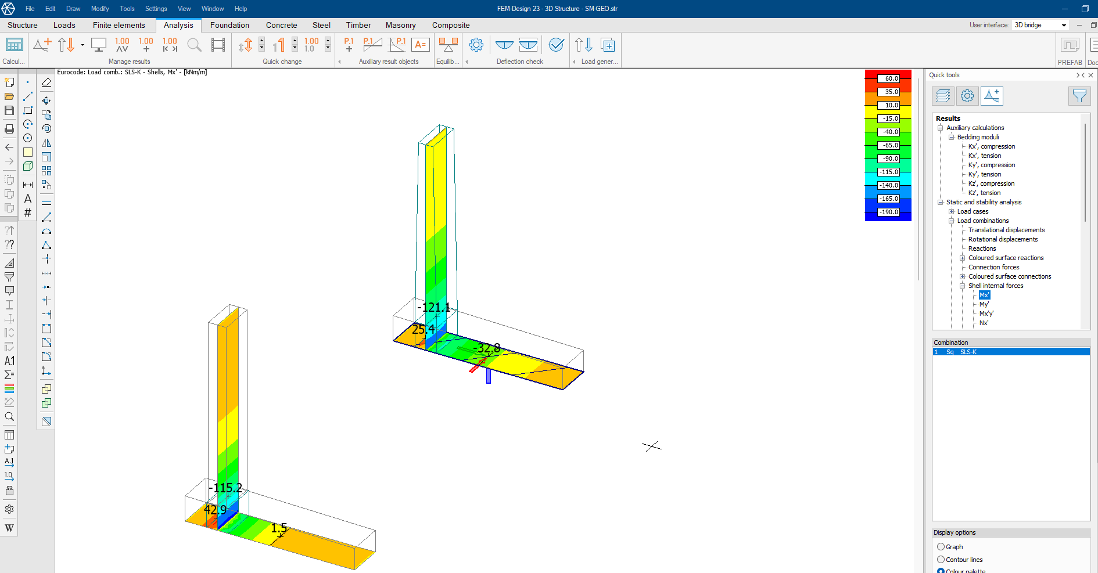
Task: Open the Settings menu
Action: (x=156, y=9)
